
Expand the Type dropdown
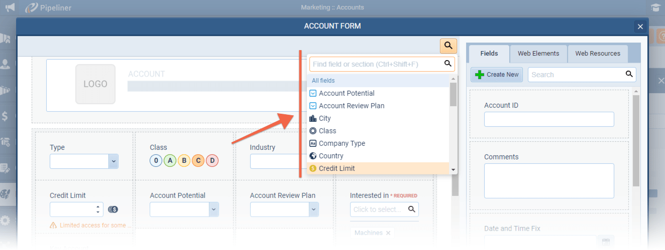(114, 161)
